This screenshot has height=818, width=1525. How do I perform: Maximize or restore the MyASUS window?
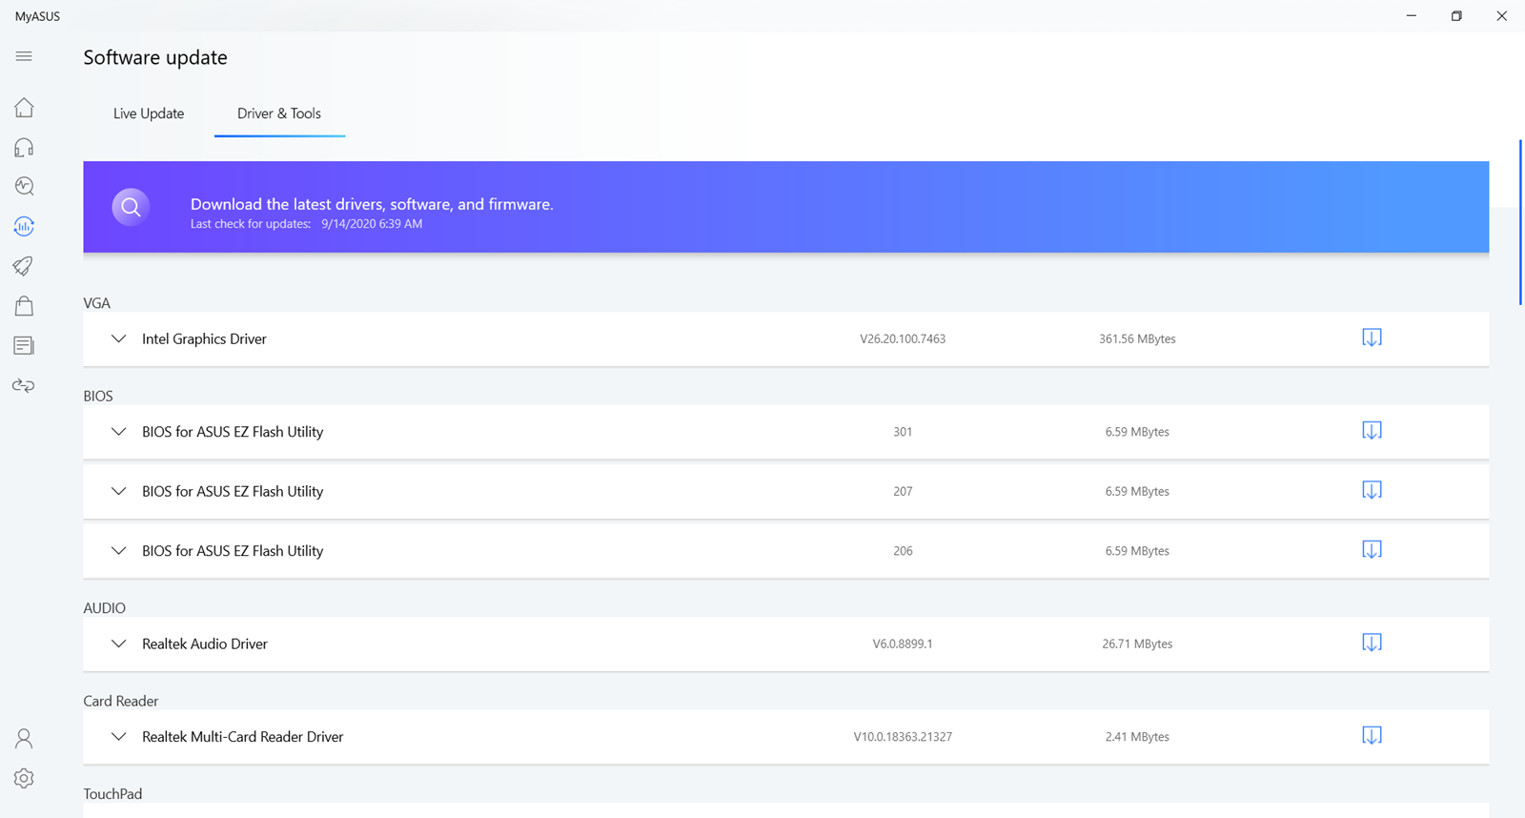(x=1456, y=16)
